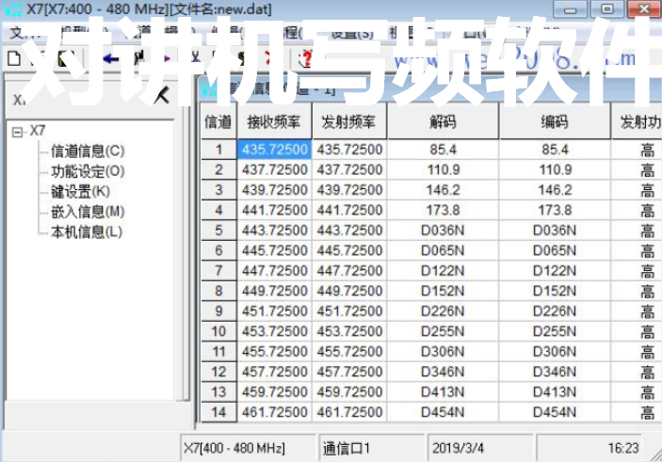Click the 接收频率 column header
The image size is (662, 462).
tap(274, 122)
